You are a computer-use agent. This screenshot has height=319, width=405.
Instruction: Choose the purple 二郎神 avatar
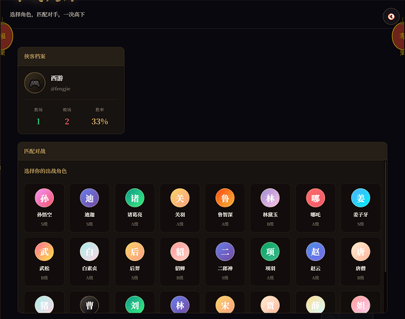pos(225,251)
